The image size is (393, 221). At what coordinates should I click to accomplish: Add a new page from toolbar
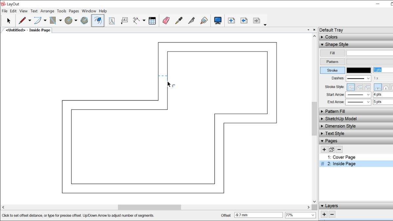click(232, 21)
